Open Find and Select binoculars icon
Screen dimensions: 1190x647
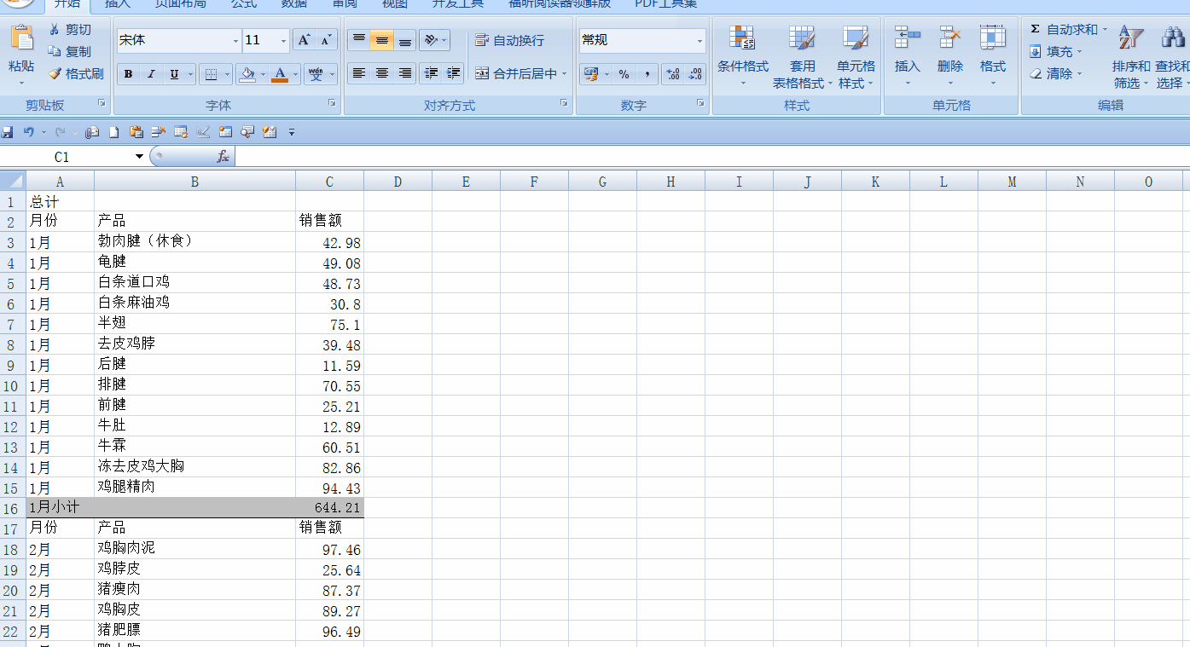(x=1173, y=38)
